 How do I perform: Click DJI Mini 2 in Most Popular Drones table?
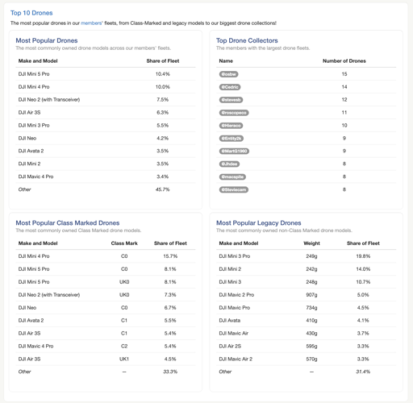point(29,164)
